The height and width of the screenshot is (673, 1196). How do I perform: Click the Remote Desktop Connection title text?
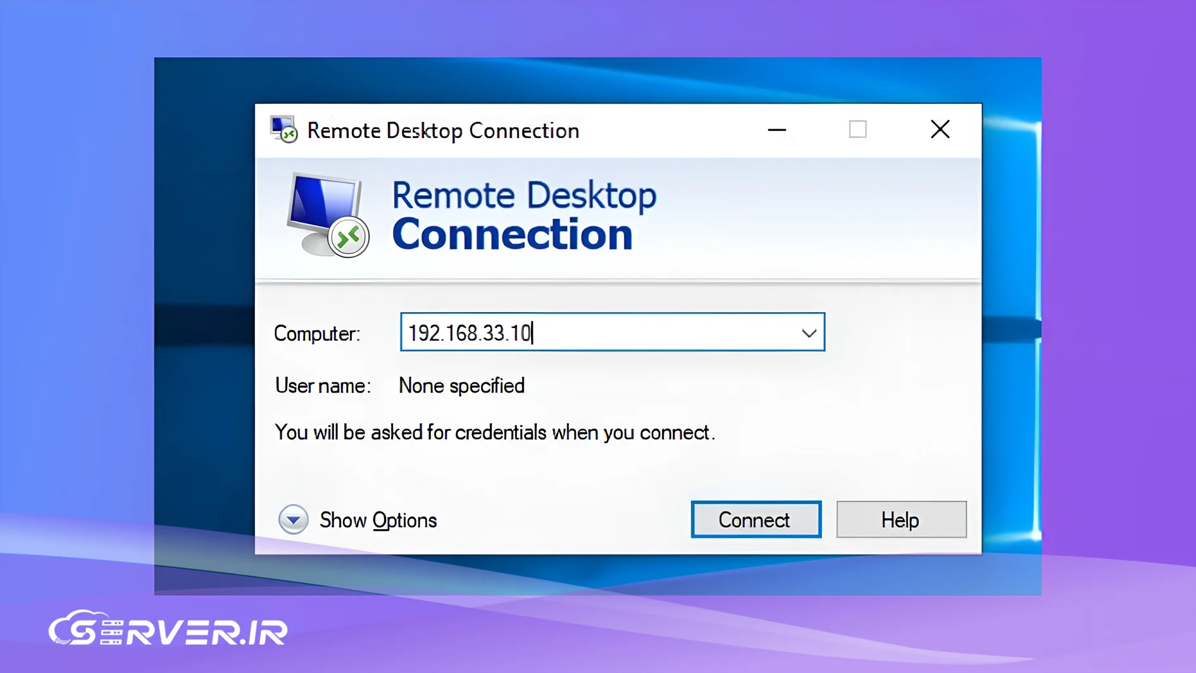[x=442, y=130]
